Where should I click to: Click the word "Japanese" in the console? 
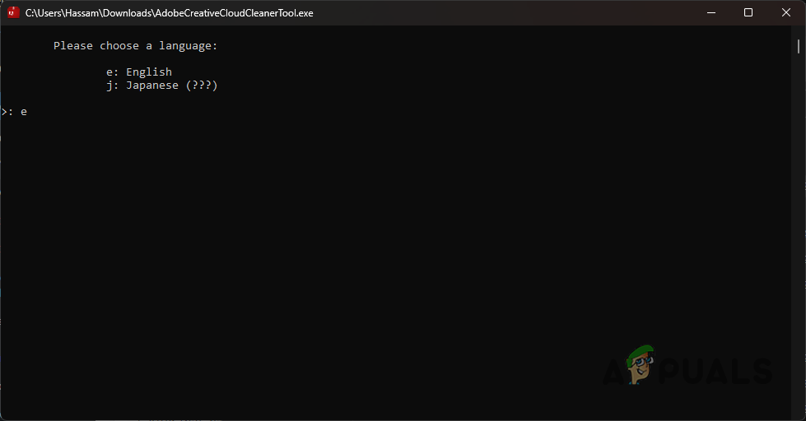[x=152, y=86]
